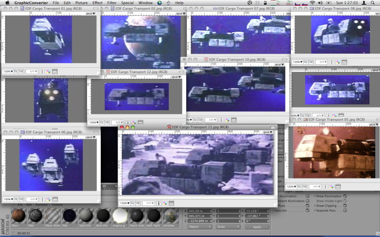The image size is (380, 237).
Task: Open 100% zoom dropdown in Cargo Transport 06
Action: point(8,199)
